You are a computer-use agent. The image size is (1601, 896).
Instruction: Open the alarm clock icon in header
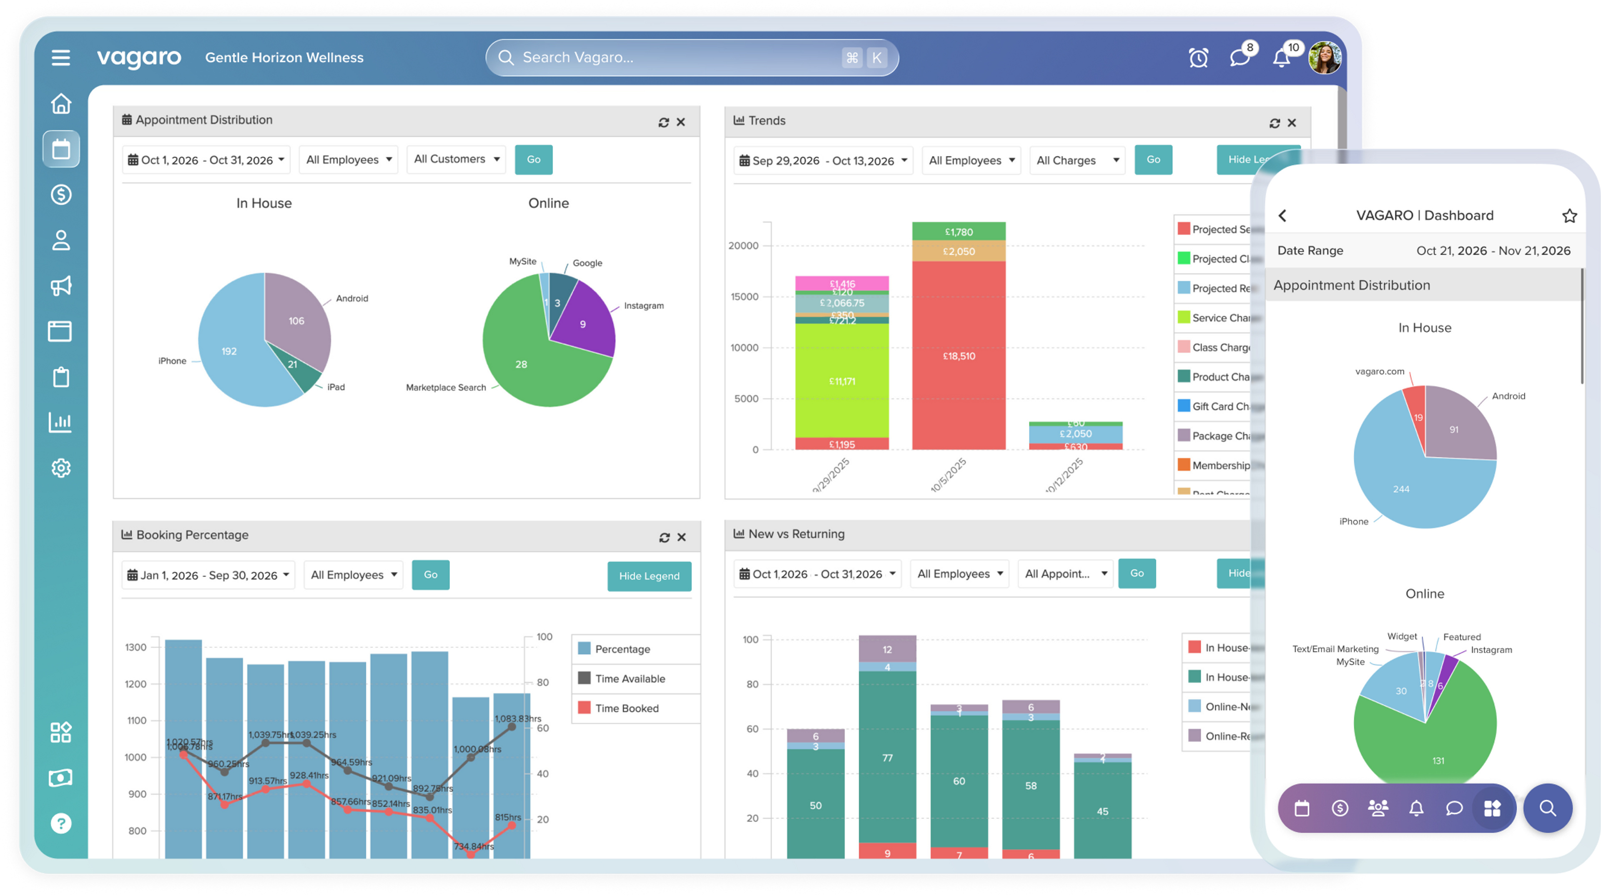[x=1198, y=58]
